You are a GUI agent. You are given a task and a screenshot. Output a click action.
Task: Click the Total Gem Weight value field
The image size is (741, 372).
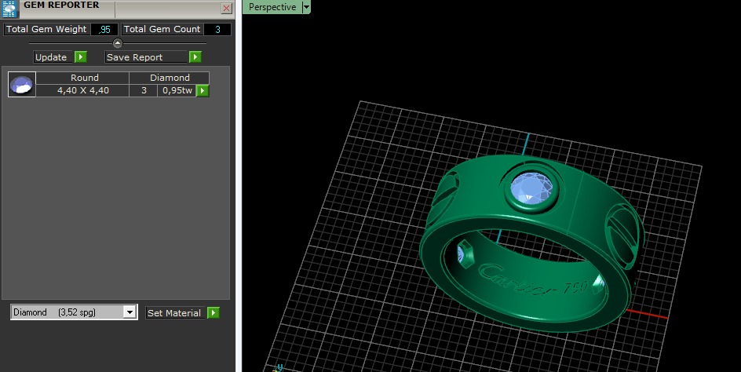coord(104,29)
